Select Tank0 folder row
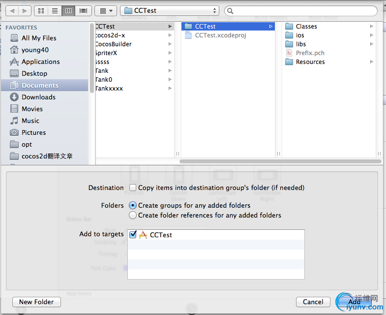This screenshot has height=315, width=386. [x=135, y=80]
